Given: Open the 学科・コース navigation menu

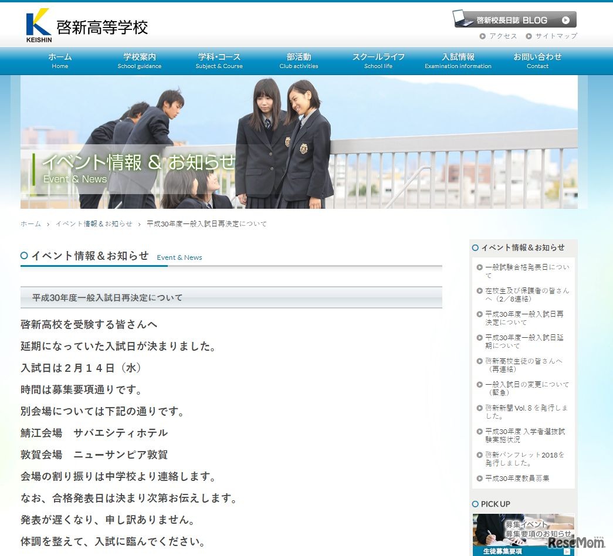Looking at the screenshot, I should click(219, 60).
